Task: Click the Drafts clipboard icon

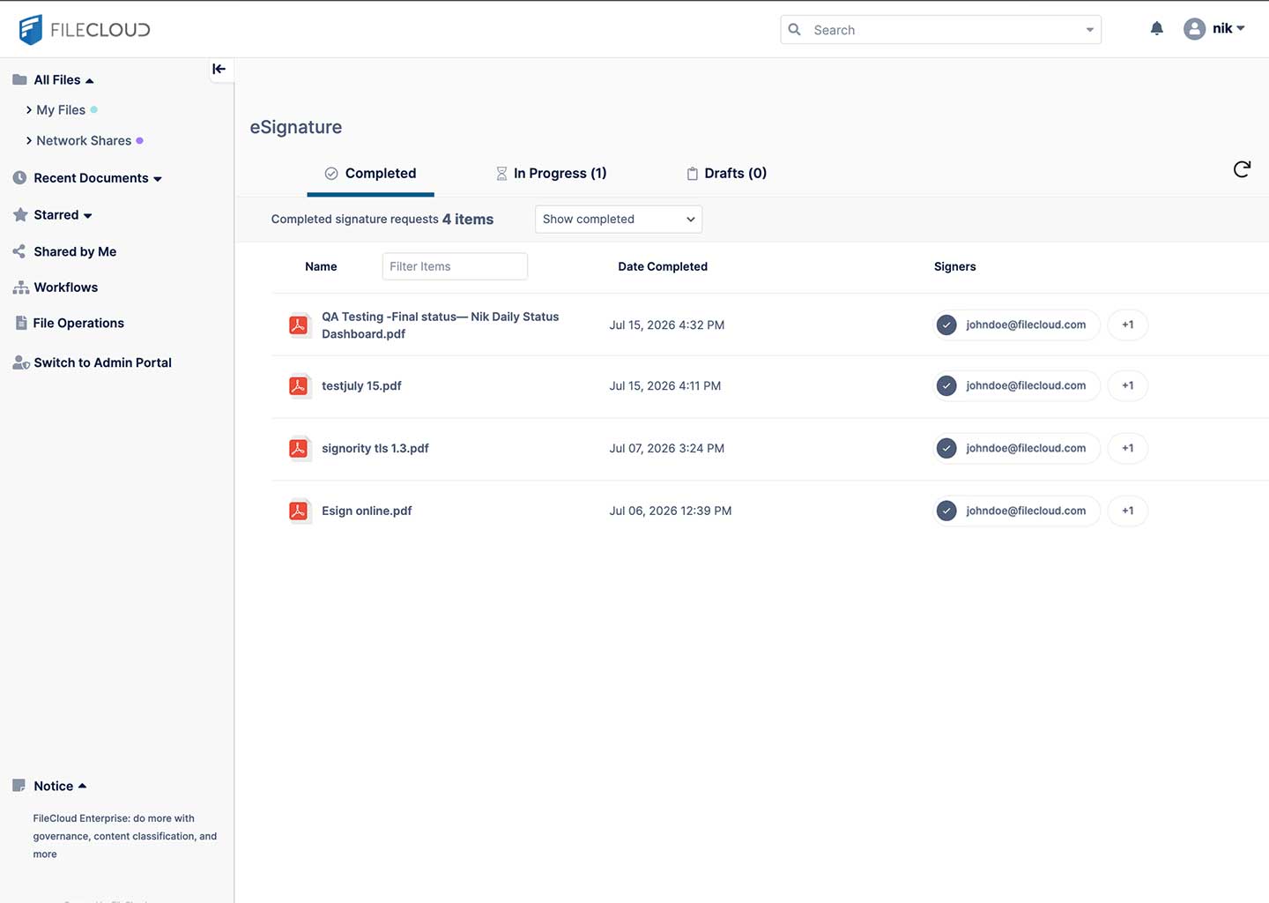Action: pyautogui.click(x=692, y=174)
